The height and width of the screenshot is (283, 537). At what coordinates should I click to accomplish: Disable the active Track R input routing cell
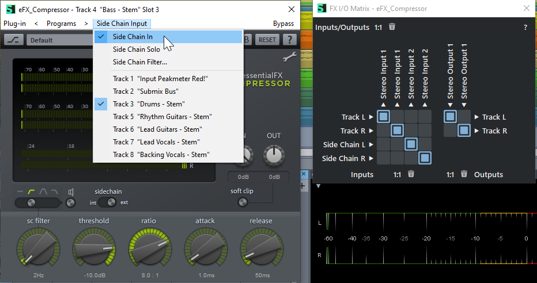397,130
